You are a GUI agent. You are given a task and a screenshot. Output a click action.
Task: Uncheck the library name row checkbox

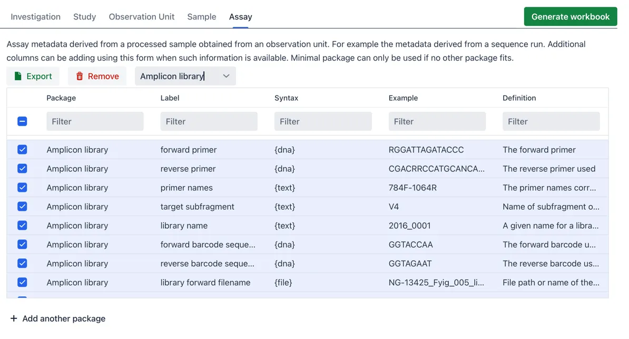pyautogui.click(x=22, y=225)
